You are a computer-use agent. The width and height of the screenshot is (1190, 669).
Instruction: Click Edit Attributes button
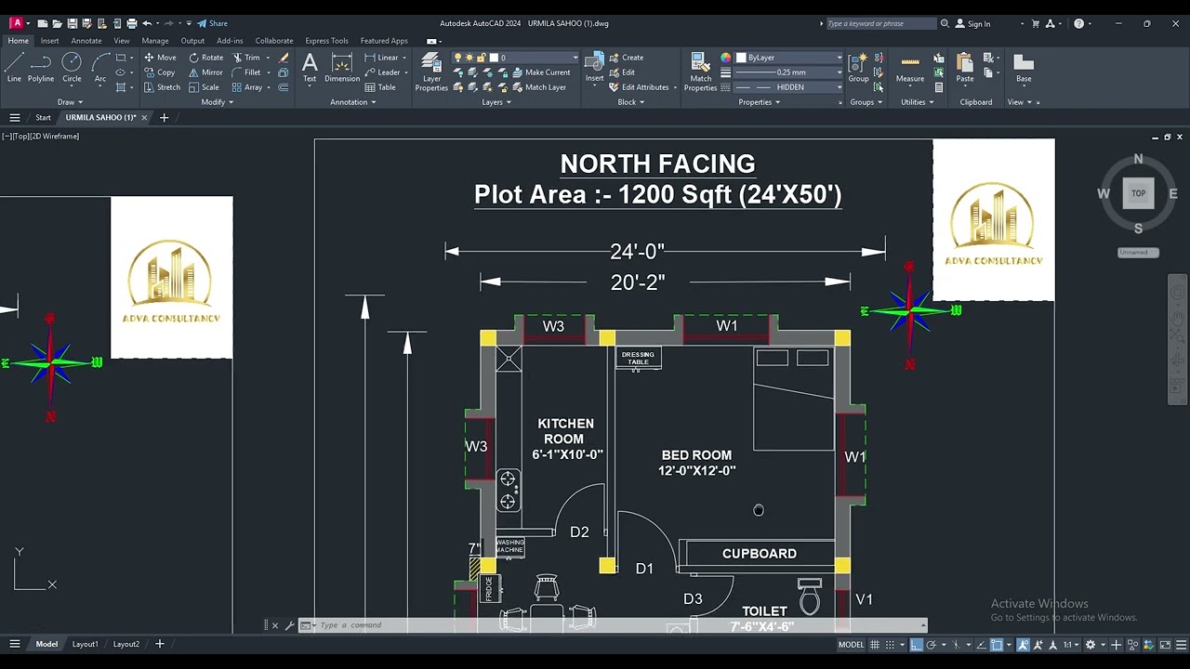pos(640,87)
